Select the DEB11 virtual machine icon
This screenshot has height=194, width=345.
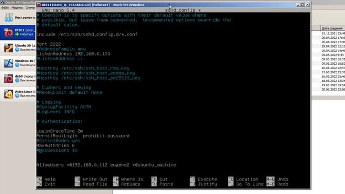[x=9, y=33]
